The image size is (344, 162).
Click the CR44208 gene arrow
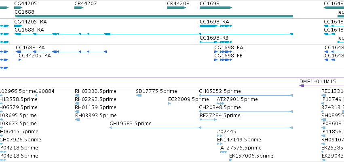click(176, 8)
